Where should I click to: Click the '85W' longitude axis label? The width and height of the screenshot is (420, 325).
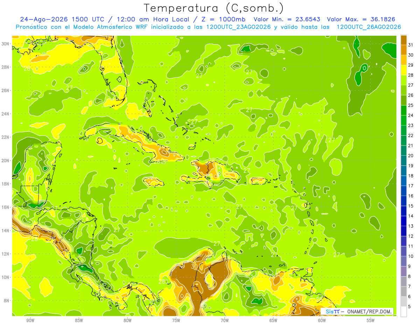coord(79,320)
